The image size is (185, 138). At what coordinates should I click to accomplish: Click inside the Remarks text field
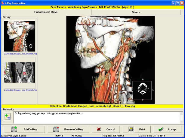96,118
